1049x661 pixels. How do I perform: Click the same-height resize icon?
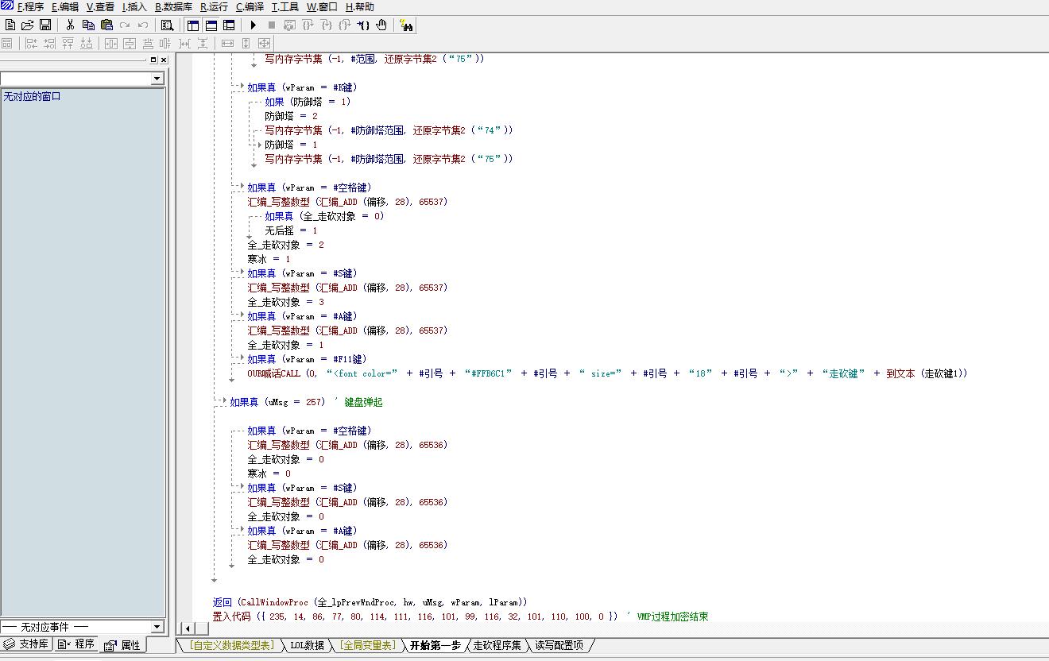[246, 43]
